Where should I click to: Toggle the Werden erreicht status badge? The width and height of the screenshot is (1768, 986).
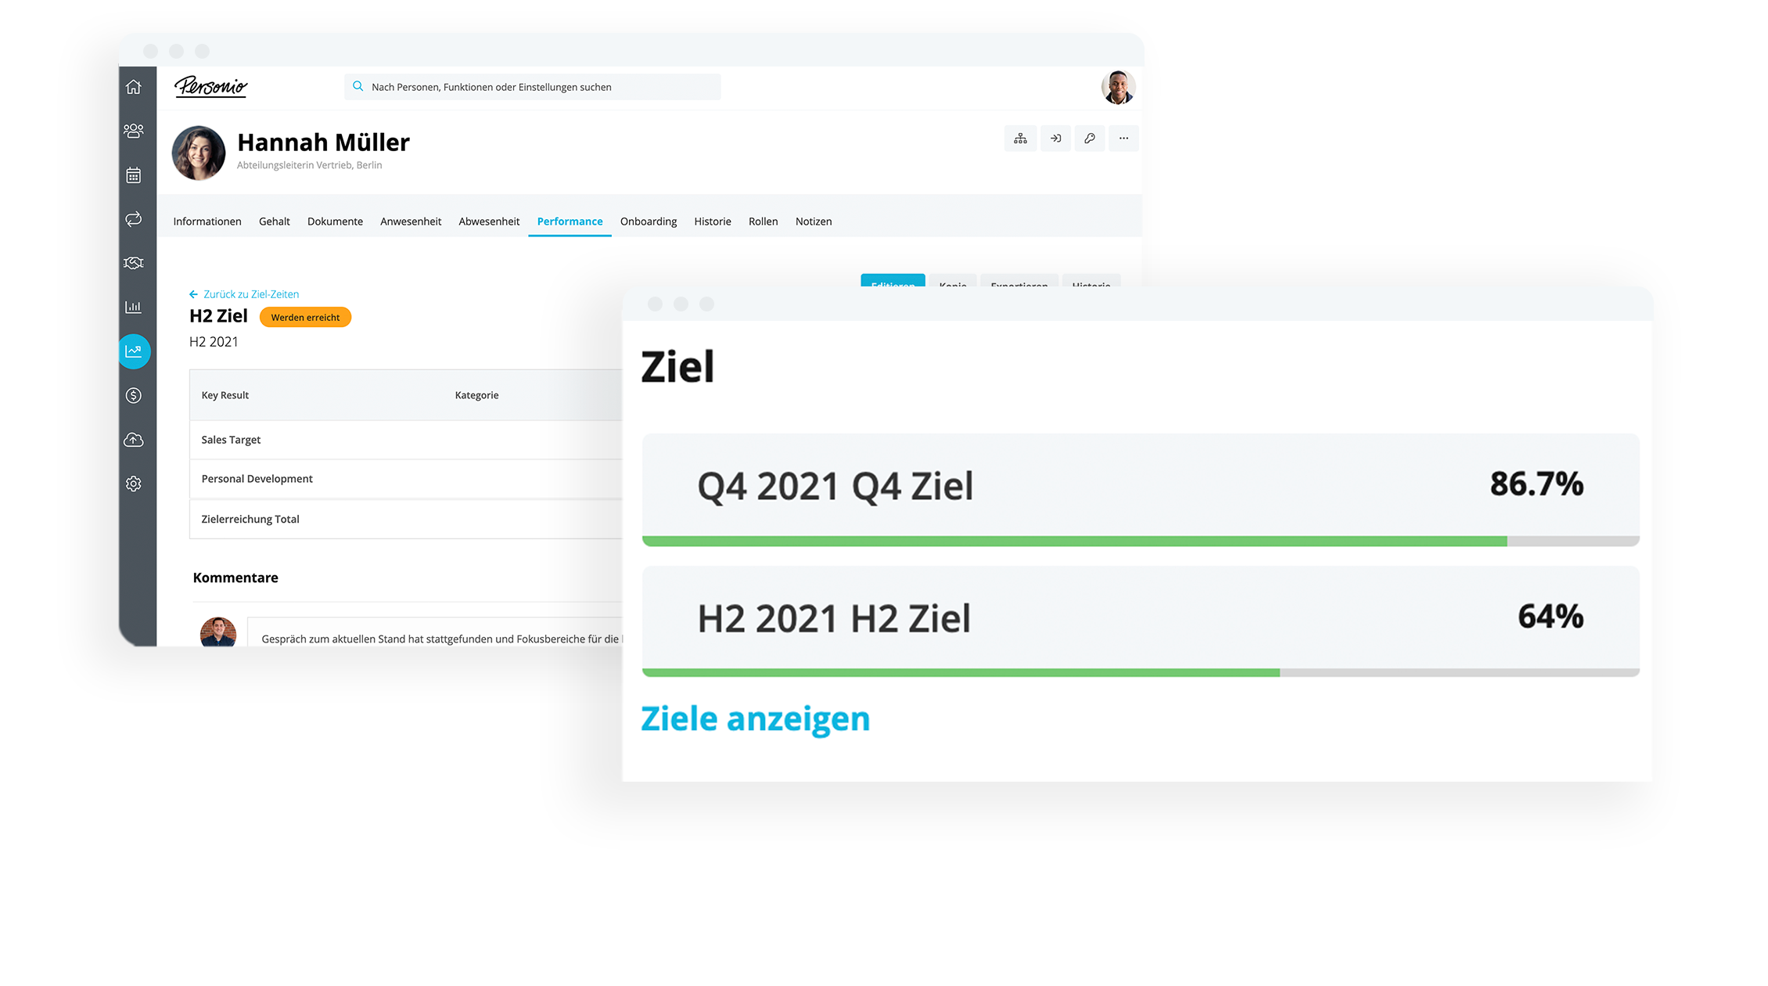306,317
